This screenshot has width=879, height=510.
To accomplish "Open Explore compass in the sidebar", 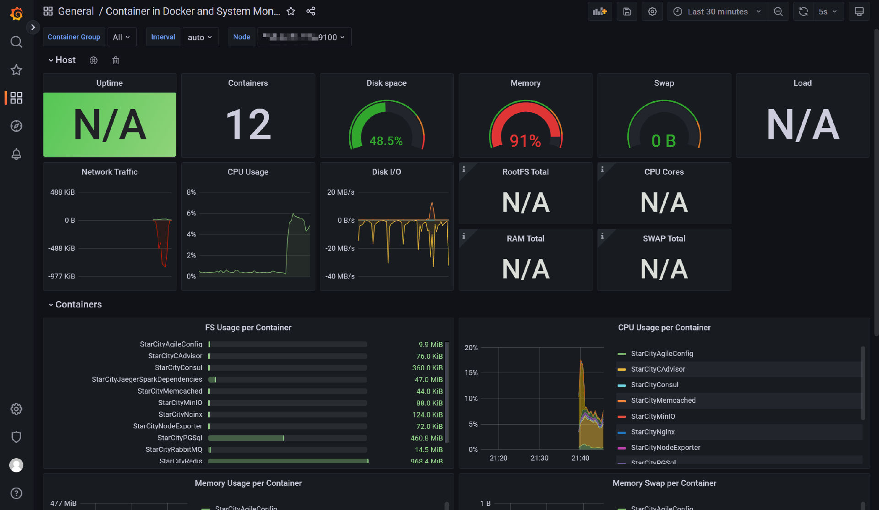I will (x=16, y=126).
